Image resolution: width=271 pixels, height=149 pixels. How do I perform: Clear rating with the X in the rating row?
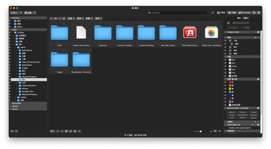248,23
